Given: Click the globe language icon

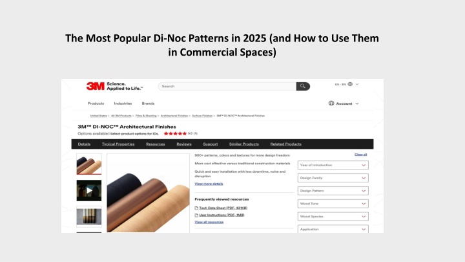Looking at the screenshot, I should (x=350, y=84).
